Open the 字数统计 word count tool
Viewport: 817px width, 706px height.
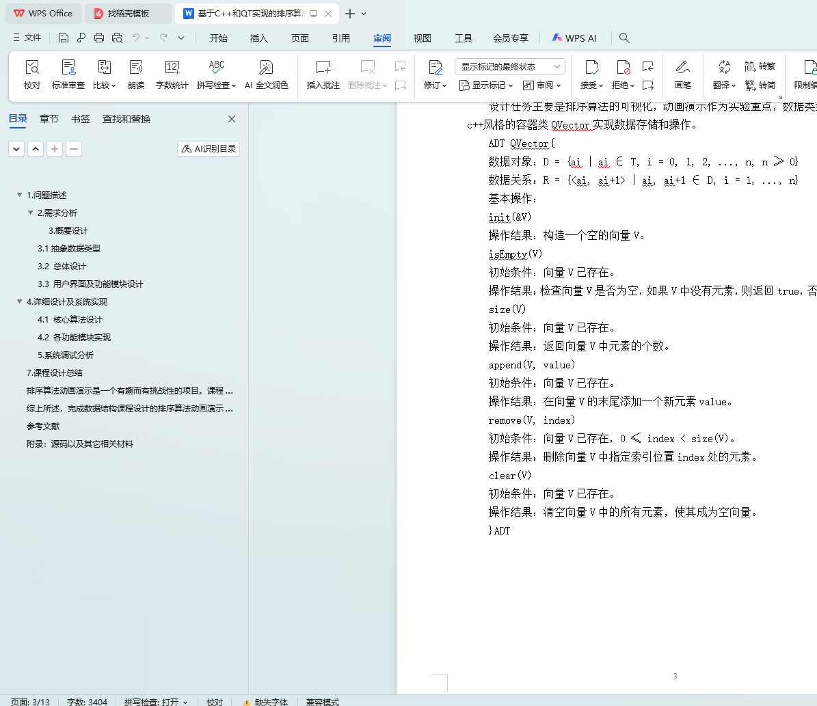point(172,67)
